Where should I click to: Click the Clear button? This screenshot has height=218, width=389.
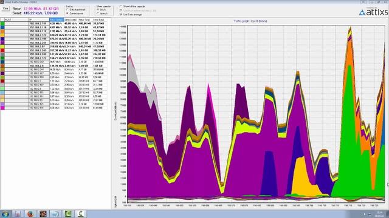click(x=5, y=8)
